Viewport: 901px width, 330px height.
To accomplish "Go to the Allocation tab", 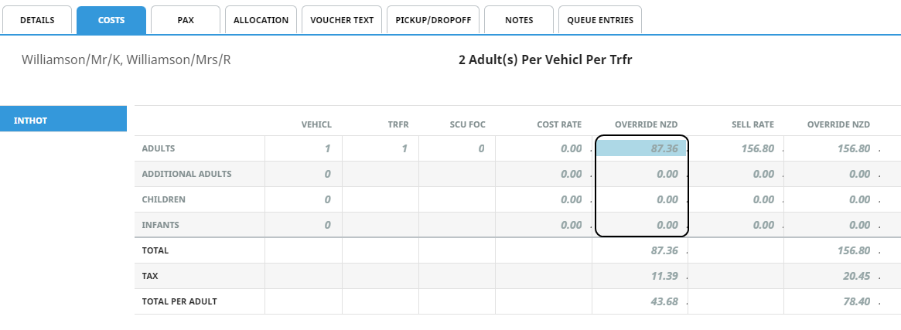I will coord(261,20).
